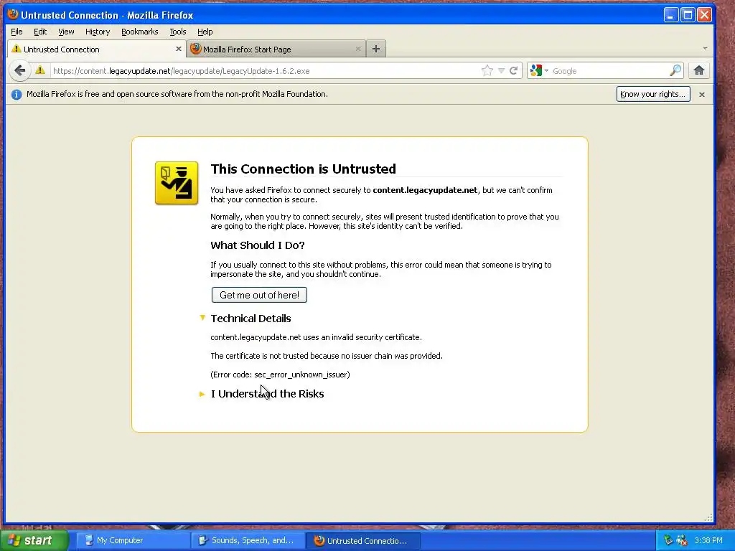Open a new tab with the plus button
The image size is (735, 551).
click(x=376, y=49)
